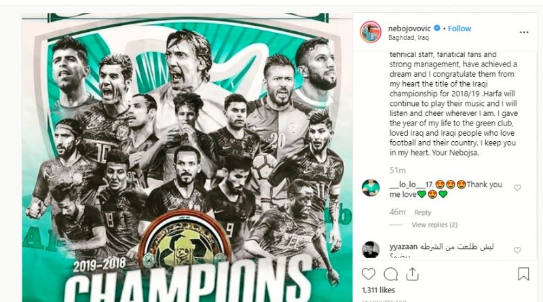View the 1,311 likes list
This screenshot has height=302, width=543.
point(378,290)
